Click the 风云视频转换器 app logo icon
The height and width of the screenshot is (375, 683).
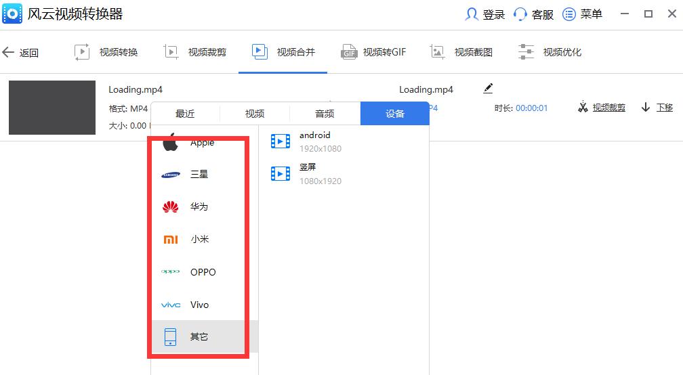pos(12,14)
